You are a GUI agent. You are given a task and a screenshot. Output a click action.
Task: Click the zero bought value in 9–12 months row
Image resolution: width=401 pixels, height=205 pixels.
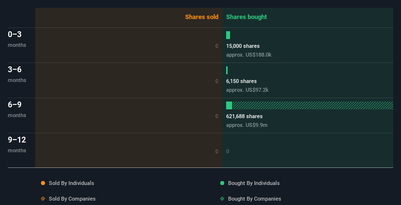(x=228, y=151)
